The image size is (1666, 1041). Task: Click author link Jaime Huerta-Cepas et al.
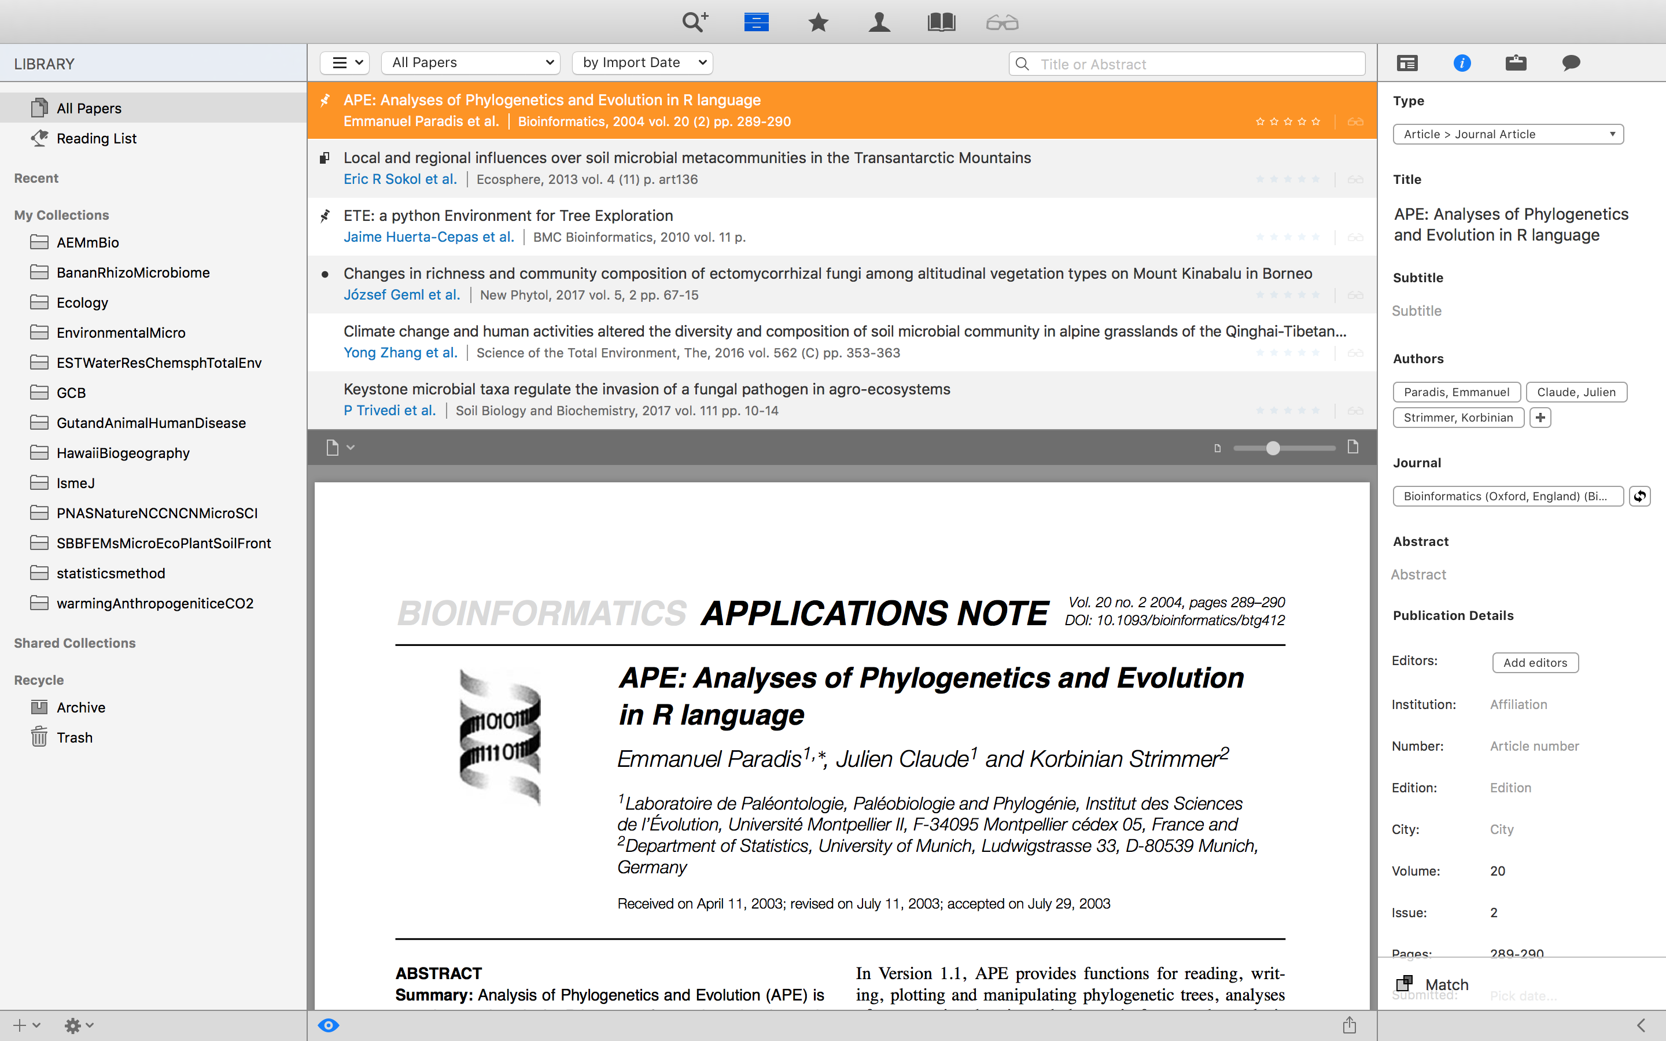[x=429, y=237]
